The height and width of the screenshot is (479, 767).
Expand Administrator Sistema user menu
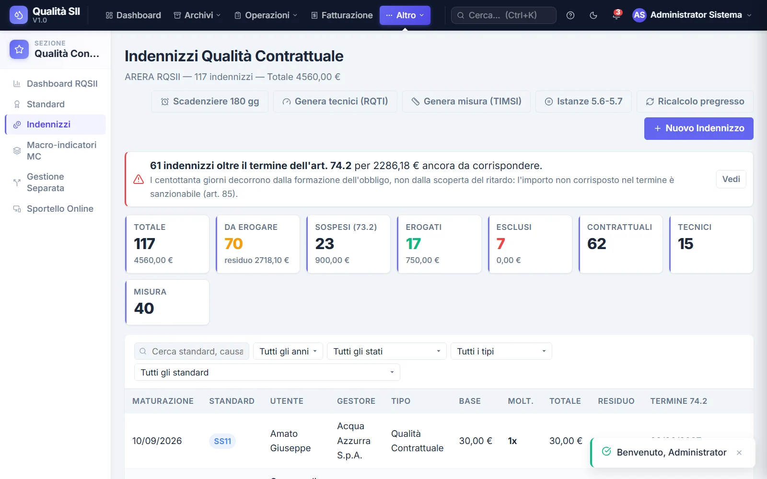click(x=692, y=15)
